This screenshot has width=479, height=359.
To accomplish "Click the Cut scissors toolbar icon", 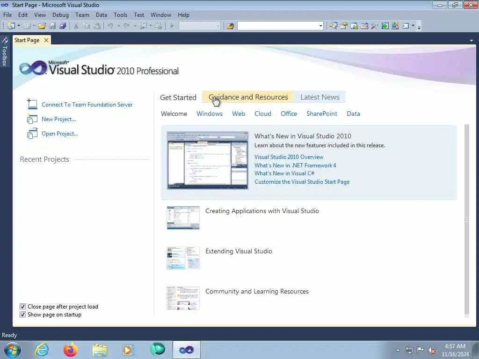I will pos(76,26).
